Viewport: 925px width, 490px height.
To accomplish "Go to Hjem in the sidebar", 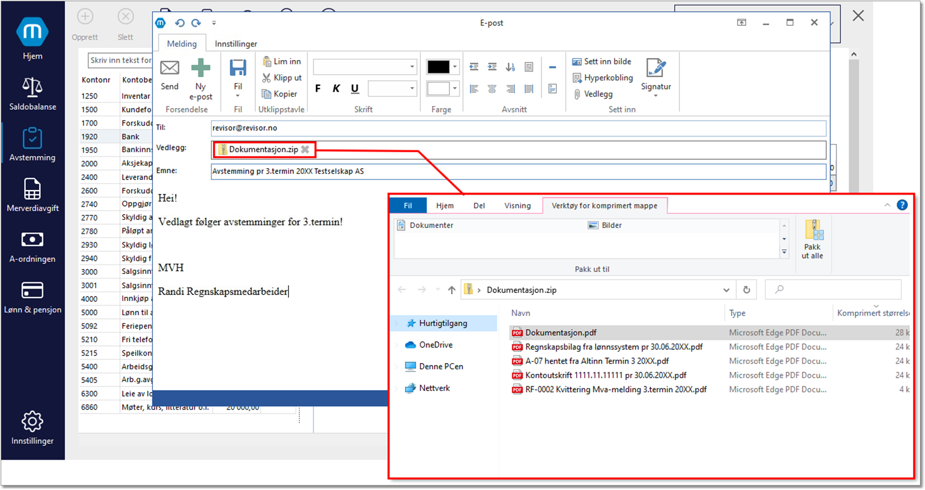I will tap(32, 39).
